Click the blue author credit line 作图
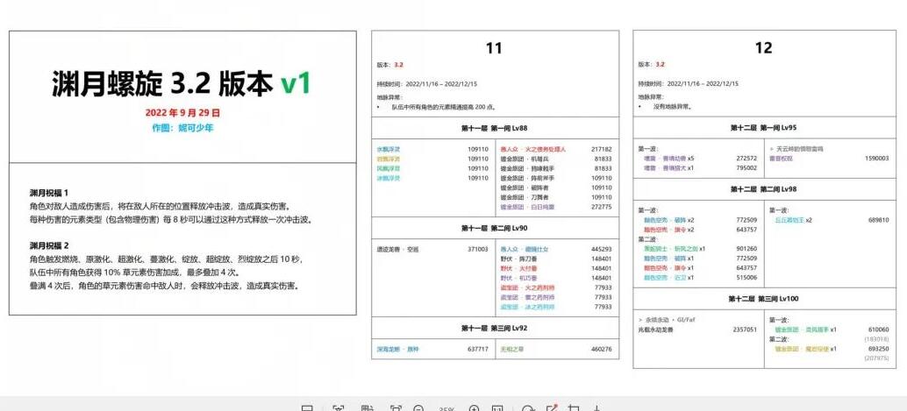The image size is (907, 411). 182,128
